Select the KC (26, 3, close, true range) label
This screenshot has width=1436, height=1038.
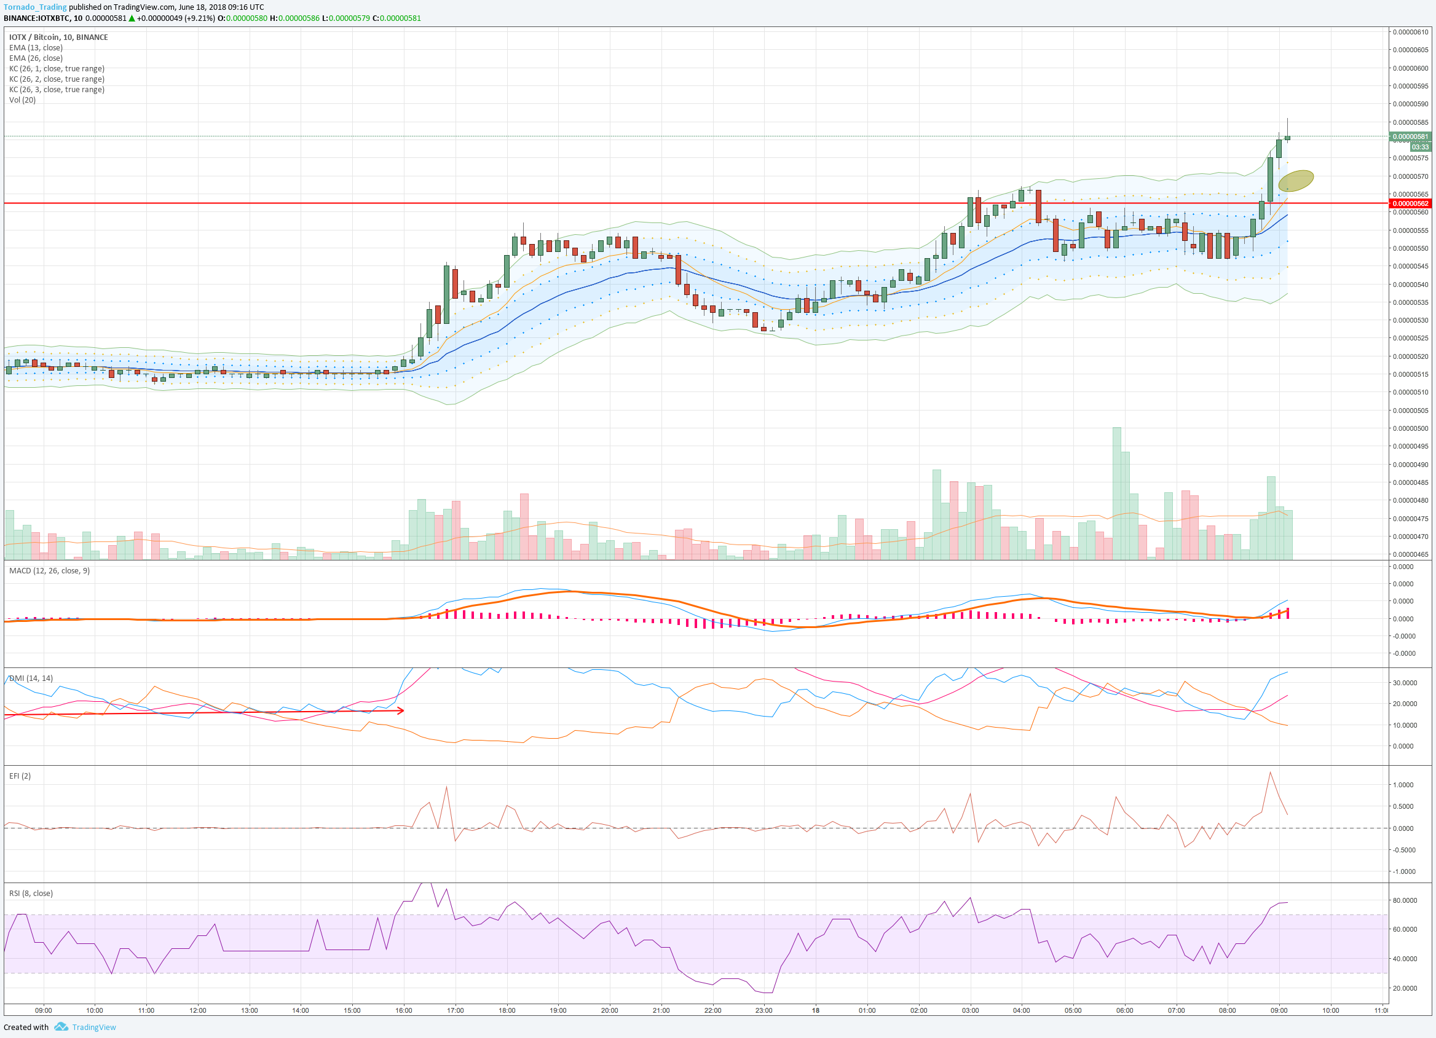pos(57,89)
